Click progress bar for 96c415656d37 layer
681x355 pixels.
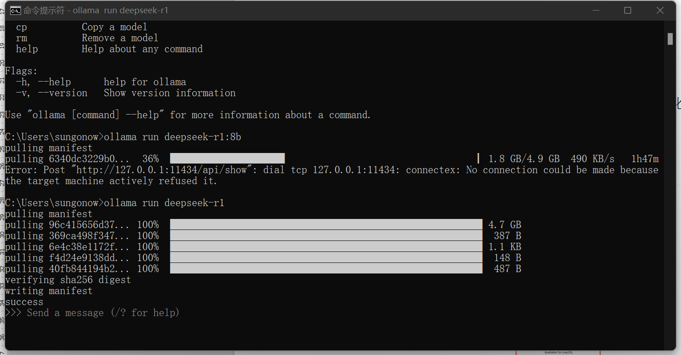tap(326, 224)
